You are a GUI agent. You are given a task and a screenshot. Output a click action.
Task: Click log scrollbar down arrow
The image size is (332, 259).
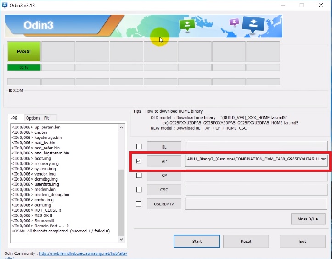click(121, 239)
